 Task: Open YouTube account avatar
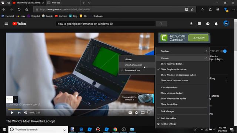(x=226, y=23)
